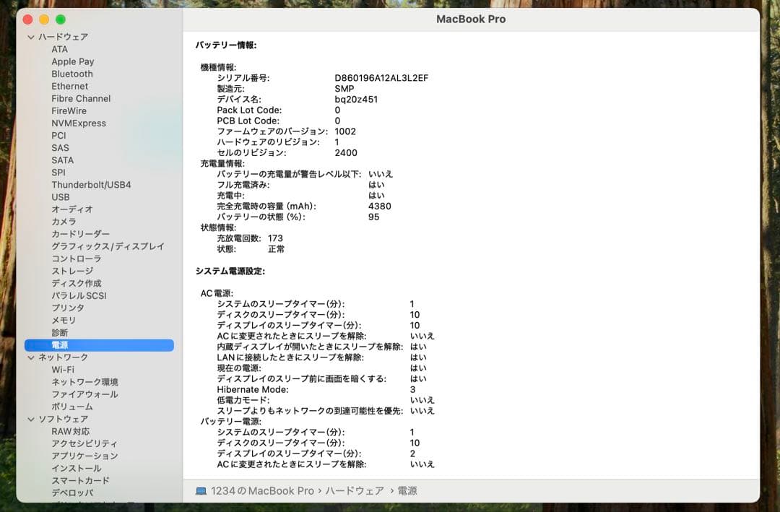This screenshot has width=780, height=512.
Task: Open コントローラ in the sidebar
Action: coord(77,259)
